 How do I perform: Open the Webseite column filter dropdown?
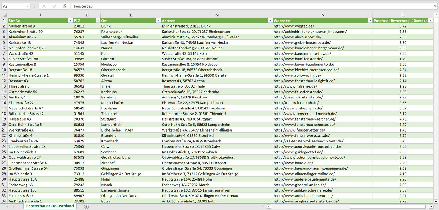(370, 21)
